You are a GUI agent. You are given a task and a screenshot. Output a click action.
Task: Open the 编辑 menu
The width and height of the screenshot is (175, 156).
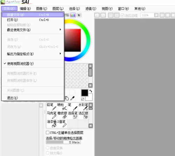pyautogui.click(x=25, y=9)
